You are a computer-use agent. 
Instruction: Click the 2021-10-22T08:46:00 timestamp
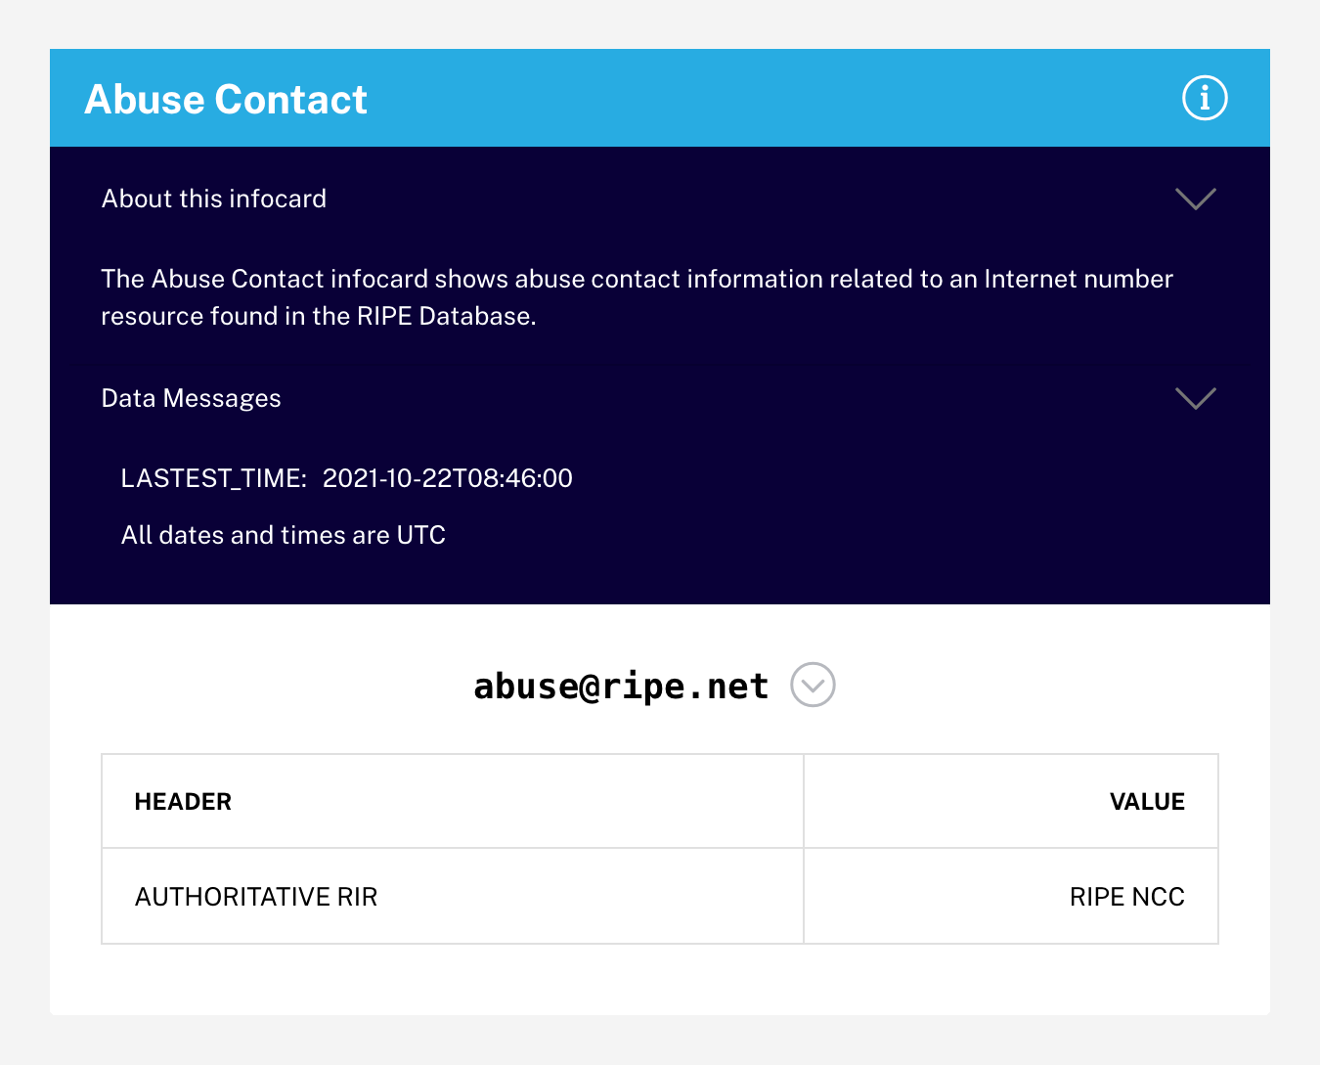click(x=448, y=478)
